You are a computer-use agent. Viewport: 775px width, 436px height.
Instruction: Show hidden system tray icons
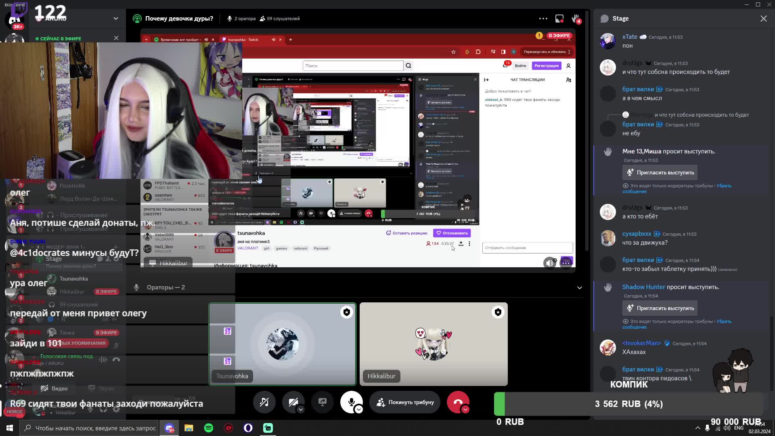tap(697, 428)
